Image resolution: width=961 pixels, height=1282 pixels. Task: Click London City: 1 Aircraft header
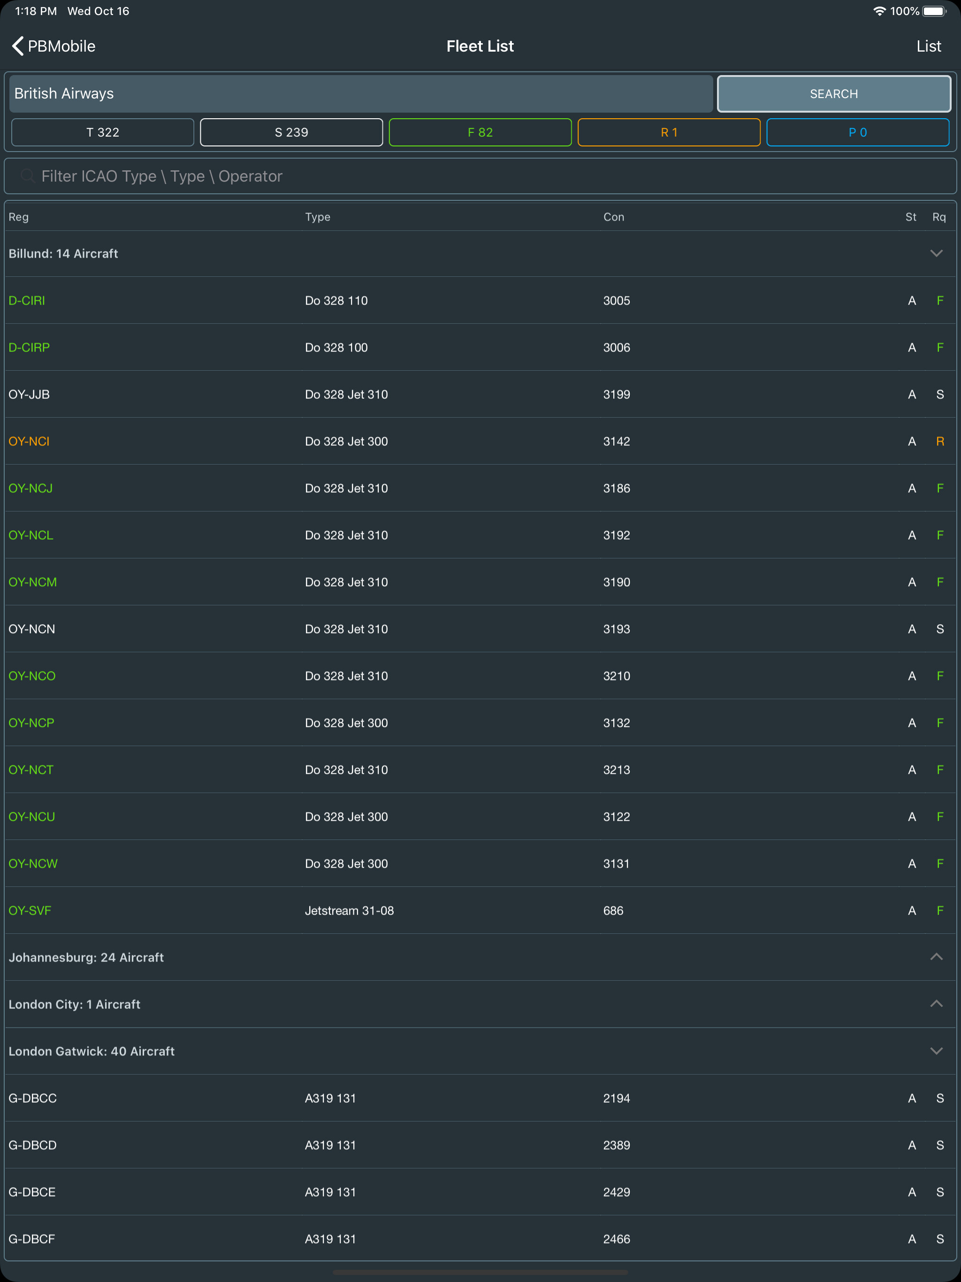480,1004
